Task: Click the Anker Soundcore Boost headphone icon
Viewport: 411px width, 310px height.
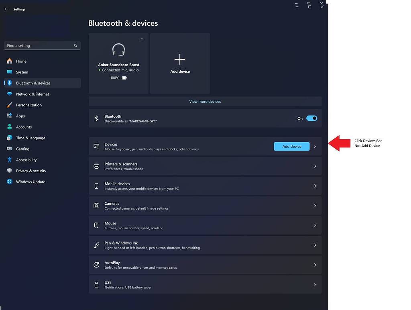Action: click(118, 49)
